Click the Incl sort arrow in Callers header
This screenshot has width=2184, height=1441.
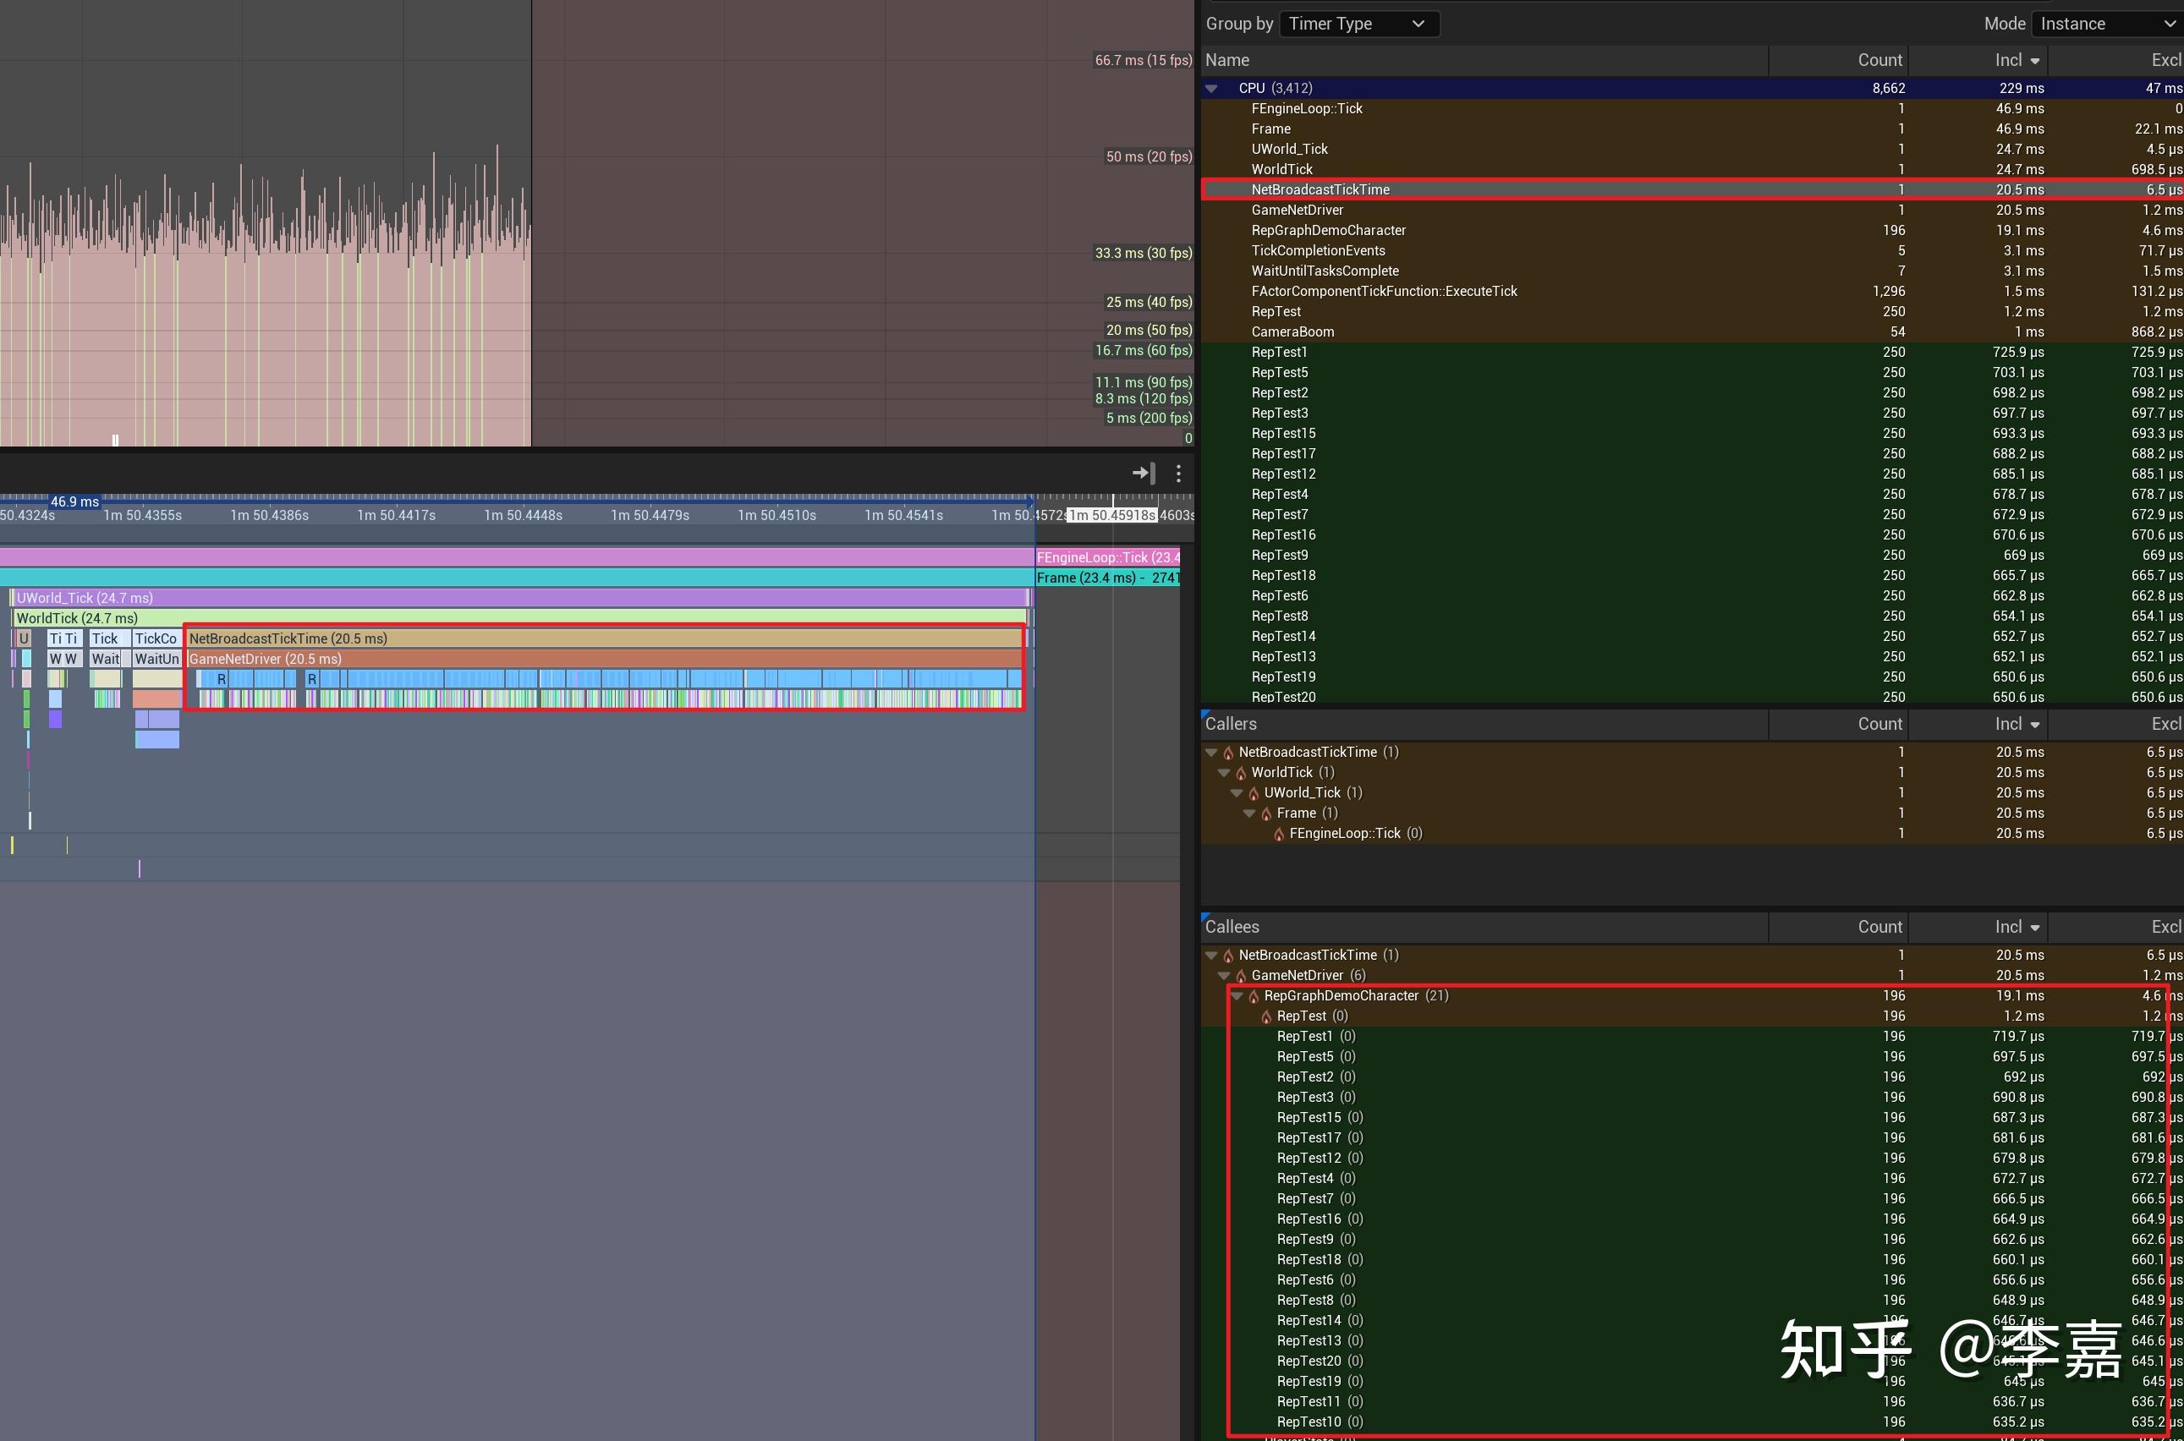point(2035,725)
